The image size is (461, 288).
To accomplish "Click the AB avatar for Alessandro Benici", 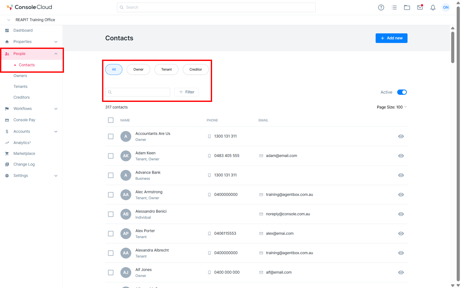I will click(x=126, y=214).
